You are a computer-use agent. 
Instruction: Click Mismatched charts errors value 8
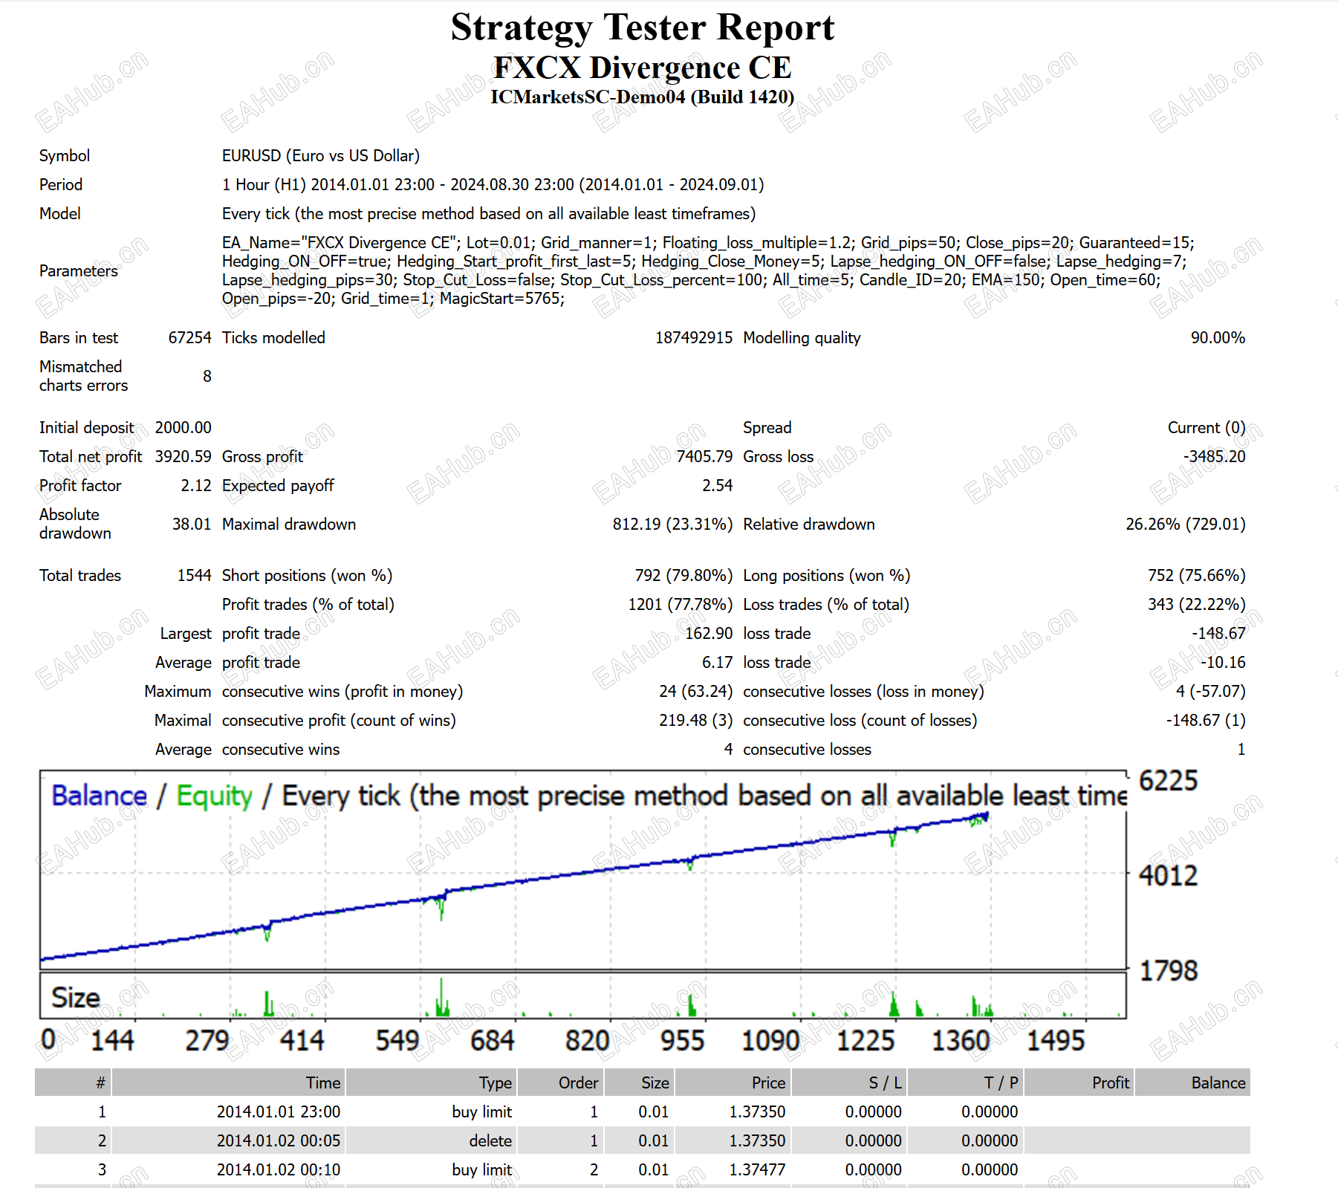point(207,376)
